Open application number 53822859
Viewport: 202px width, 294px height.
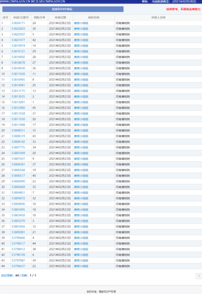(18, 29)
